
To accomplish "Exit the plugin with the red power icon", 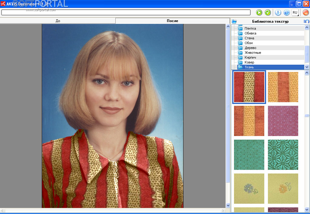I will (305, 12).
